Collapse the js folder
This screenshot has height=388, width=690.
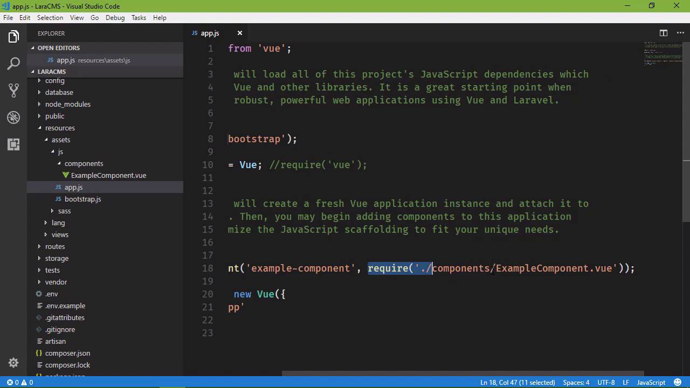[x=105, y=151]
